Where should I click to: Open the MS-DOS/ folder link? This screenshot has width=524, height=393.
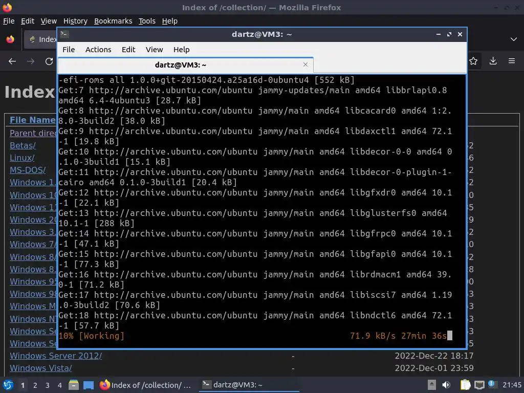pos(28,170)
